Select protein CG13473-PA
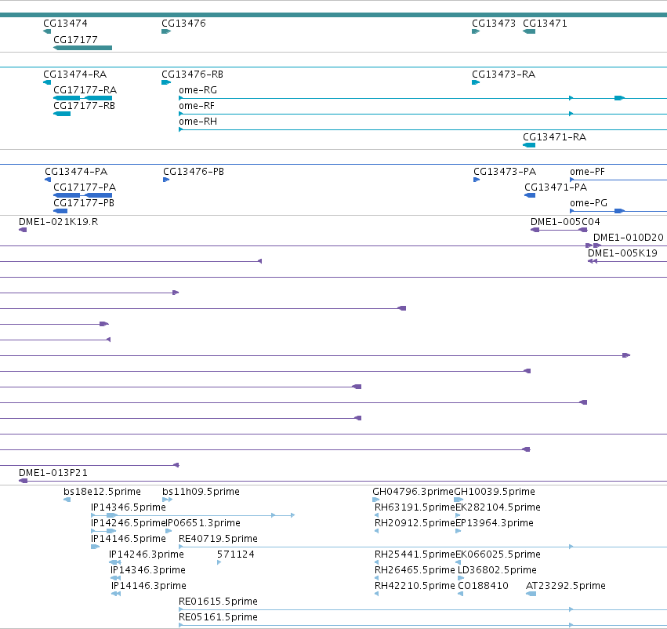This screenshot has width=667, height=629. click(505, 172)
